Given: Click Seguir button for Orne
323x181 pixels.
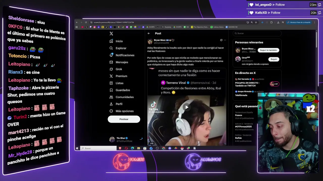Looking at the screenshot, I should tap(274, 59).
